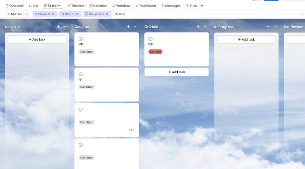Open the Files tab
305x169 pixels.
[x=191, y=6]
